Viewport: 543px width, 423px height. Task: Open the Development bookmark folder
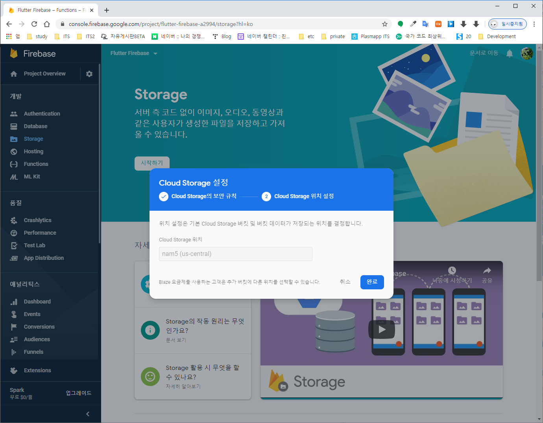(x=497, y=37)
